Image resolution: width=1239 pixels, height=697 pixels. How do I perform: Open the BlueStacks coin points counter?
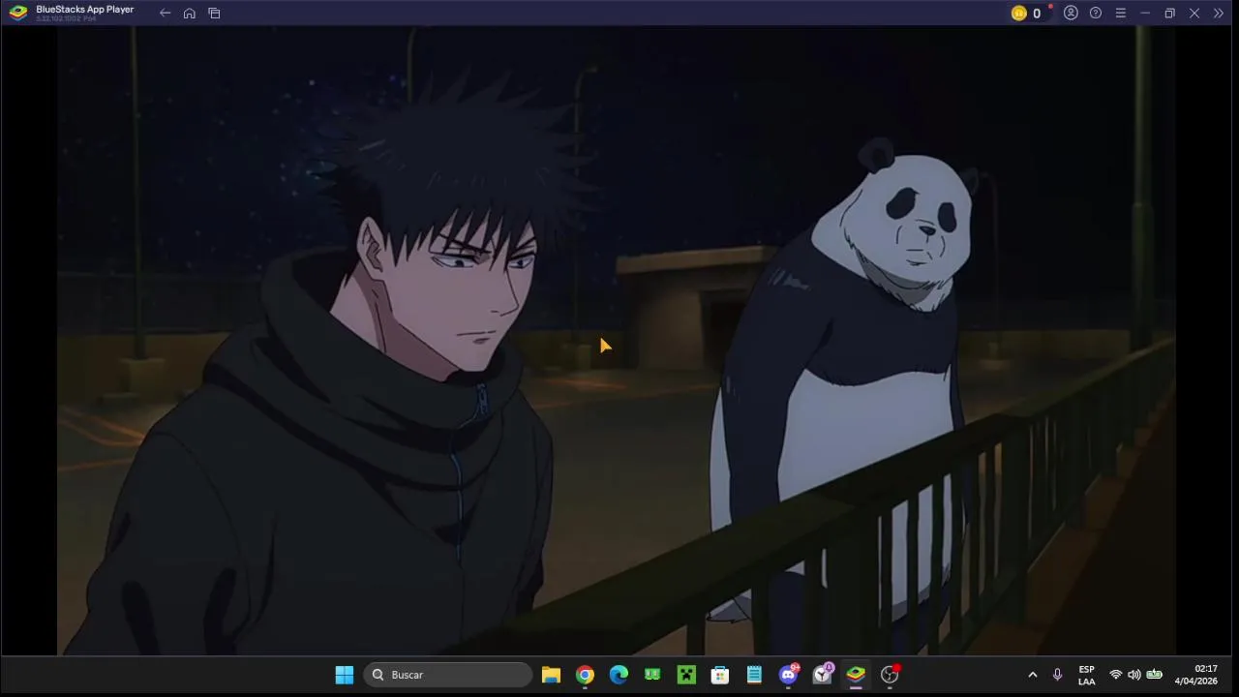[1027, 14]
